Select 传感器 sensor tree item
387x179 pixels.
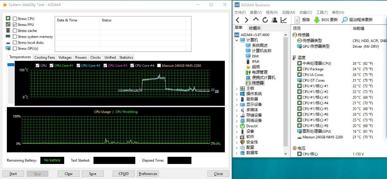258,83
